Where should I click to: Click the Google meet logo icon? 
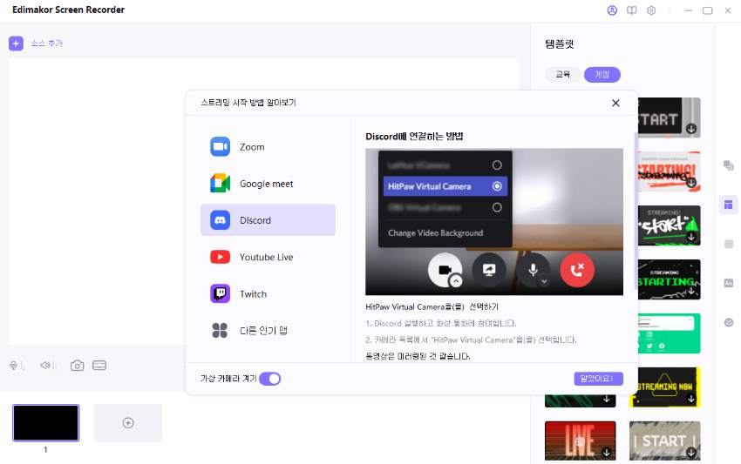(220, 184)
